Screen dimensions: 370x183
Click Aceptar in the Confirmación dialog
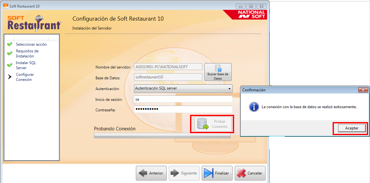pyautogui.click(x=352, y=128)
